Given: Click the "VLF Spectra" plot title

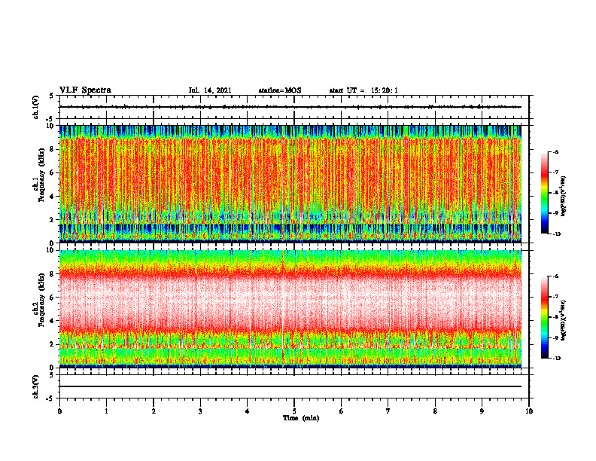Looking at the screenshot, I should click(x=85, y=90).
